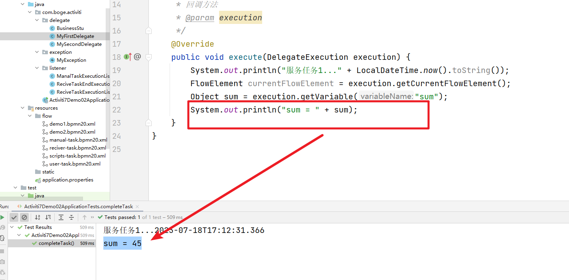The width and height of the screenshot is (569, 280).
Task: Collapse the listener package folder
Action: (37, 68)
